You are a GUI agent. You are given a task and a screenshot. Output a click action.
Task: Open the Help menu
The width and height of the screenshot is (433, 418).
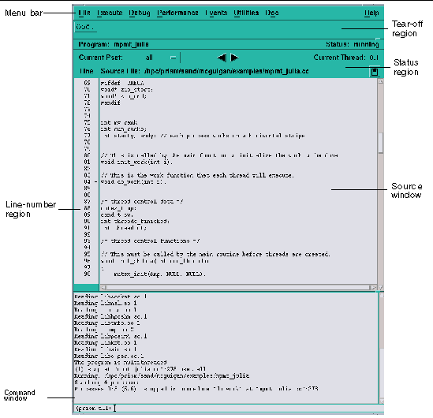tap(371, 13)
